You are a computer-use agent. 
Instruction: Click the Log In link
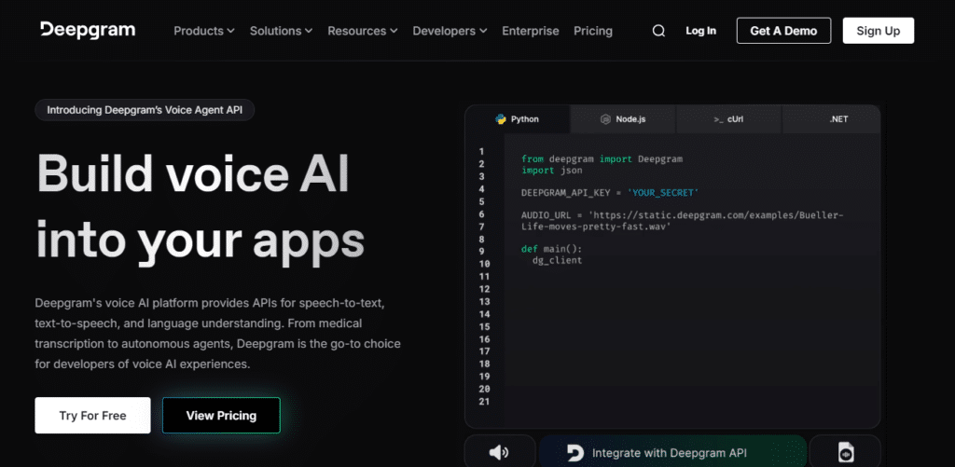[701, 31]
